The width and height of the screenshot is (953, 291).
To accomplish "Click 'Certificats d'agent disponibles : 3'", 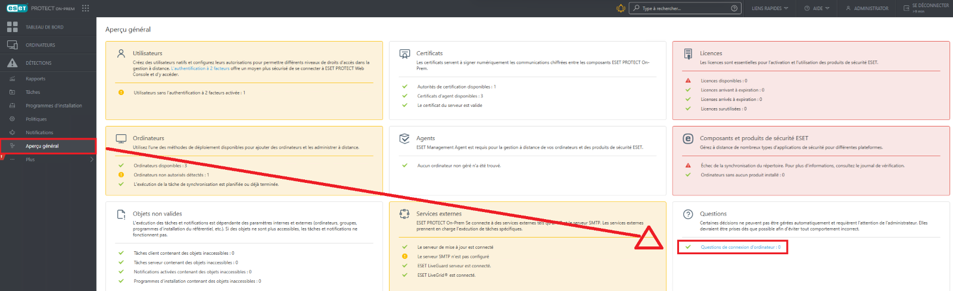I will pos(450,96).
